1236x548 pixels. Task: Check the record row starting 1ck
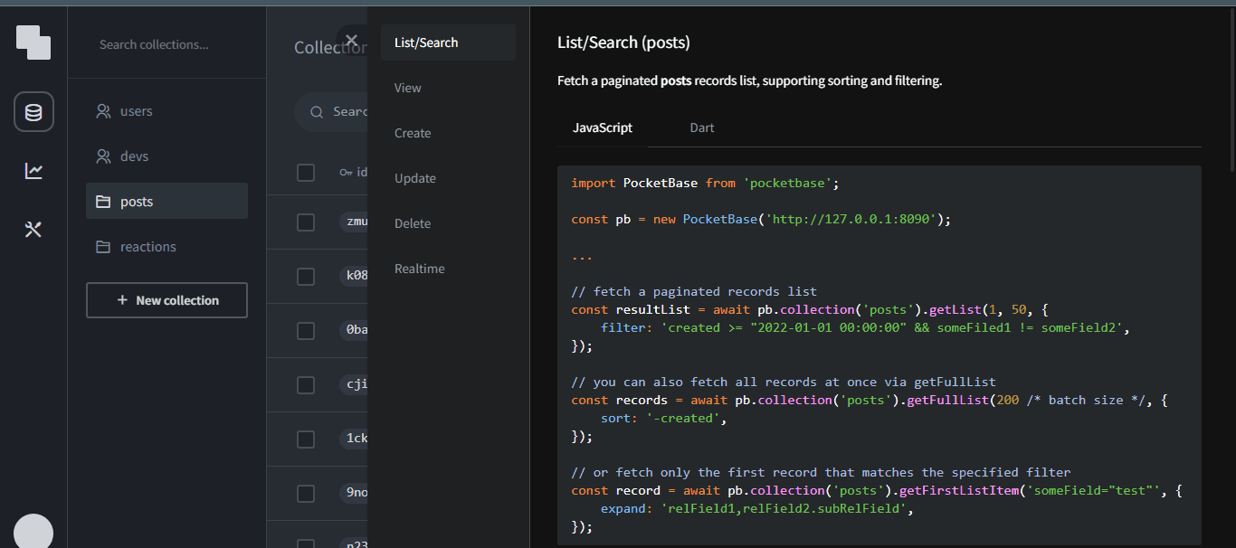[306, 439]
